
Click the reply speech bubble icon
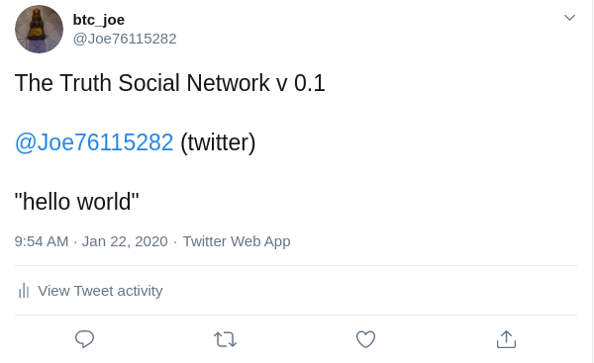[84, 339]
